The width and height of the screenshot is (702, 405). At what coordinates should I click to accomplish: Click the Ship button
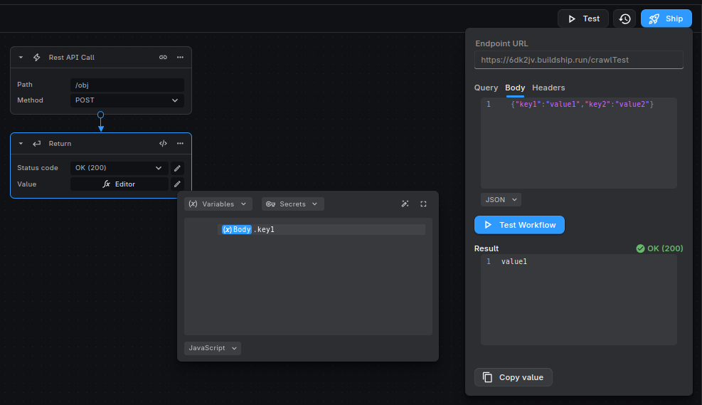(666, 19)
